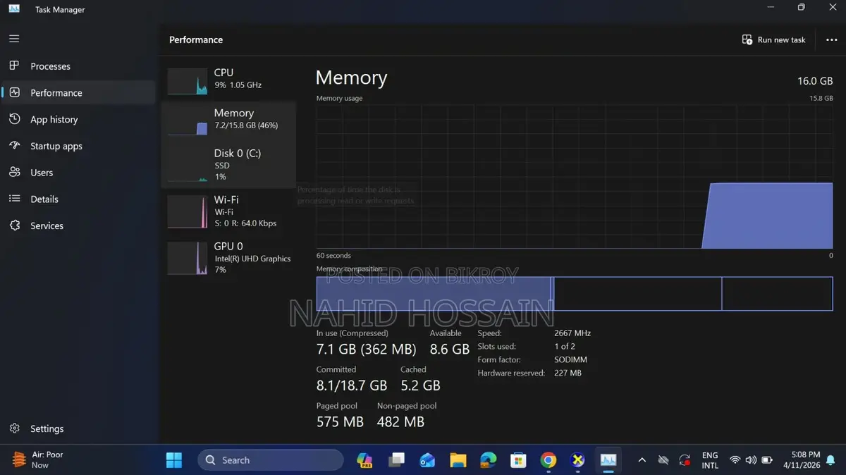Launch Google Chrome from the taskbar
The width and height of the screenshot is (846, 475).
[x=548, y=460]
